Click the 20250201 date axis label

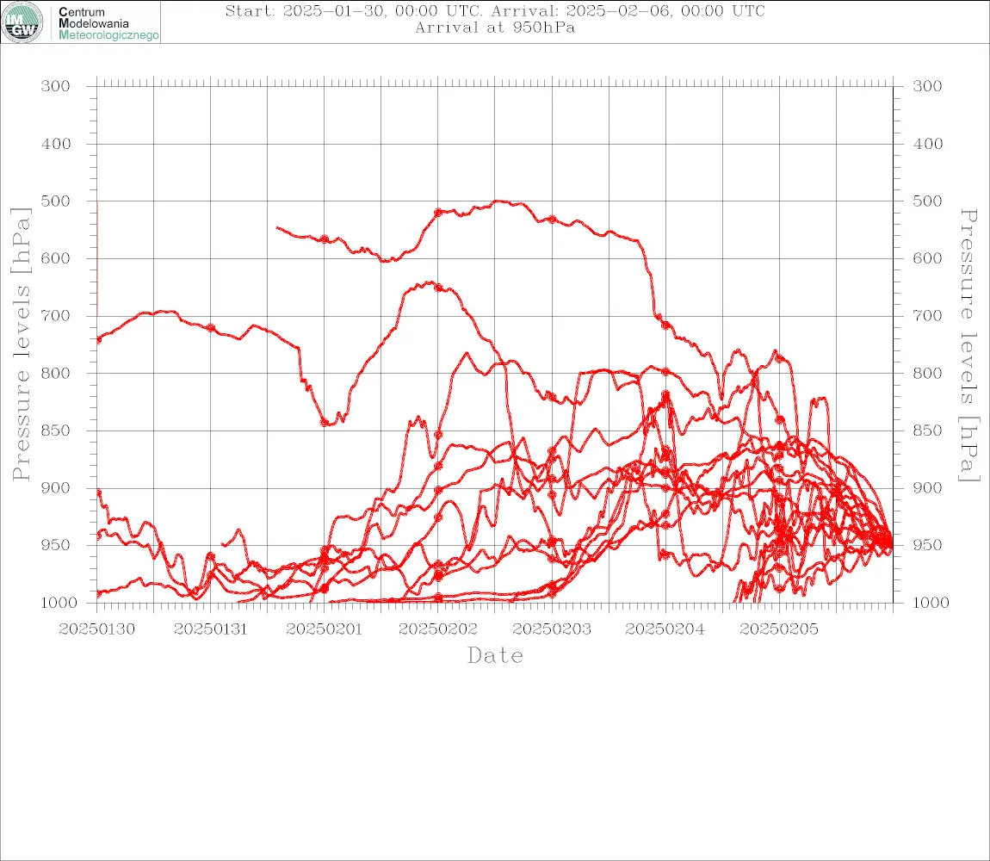pyautogui.click(x=324, y=629)
